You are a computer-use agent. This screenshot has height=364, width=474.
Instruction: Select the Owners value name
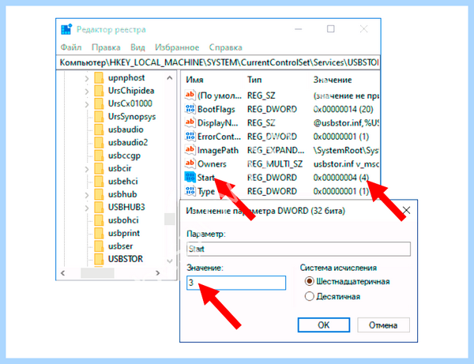click(x=212, y=163)
